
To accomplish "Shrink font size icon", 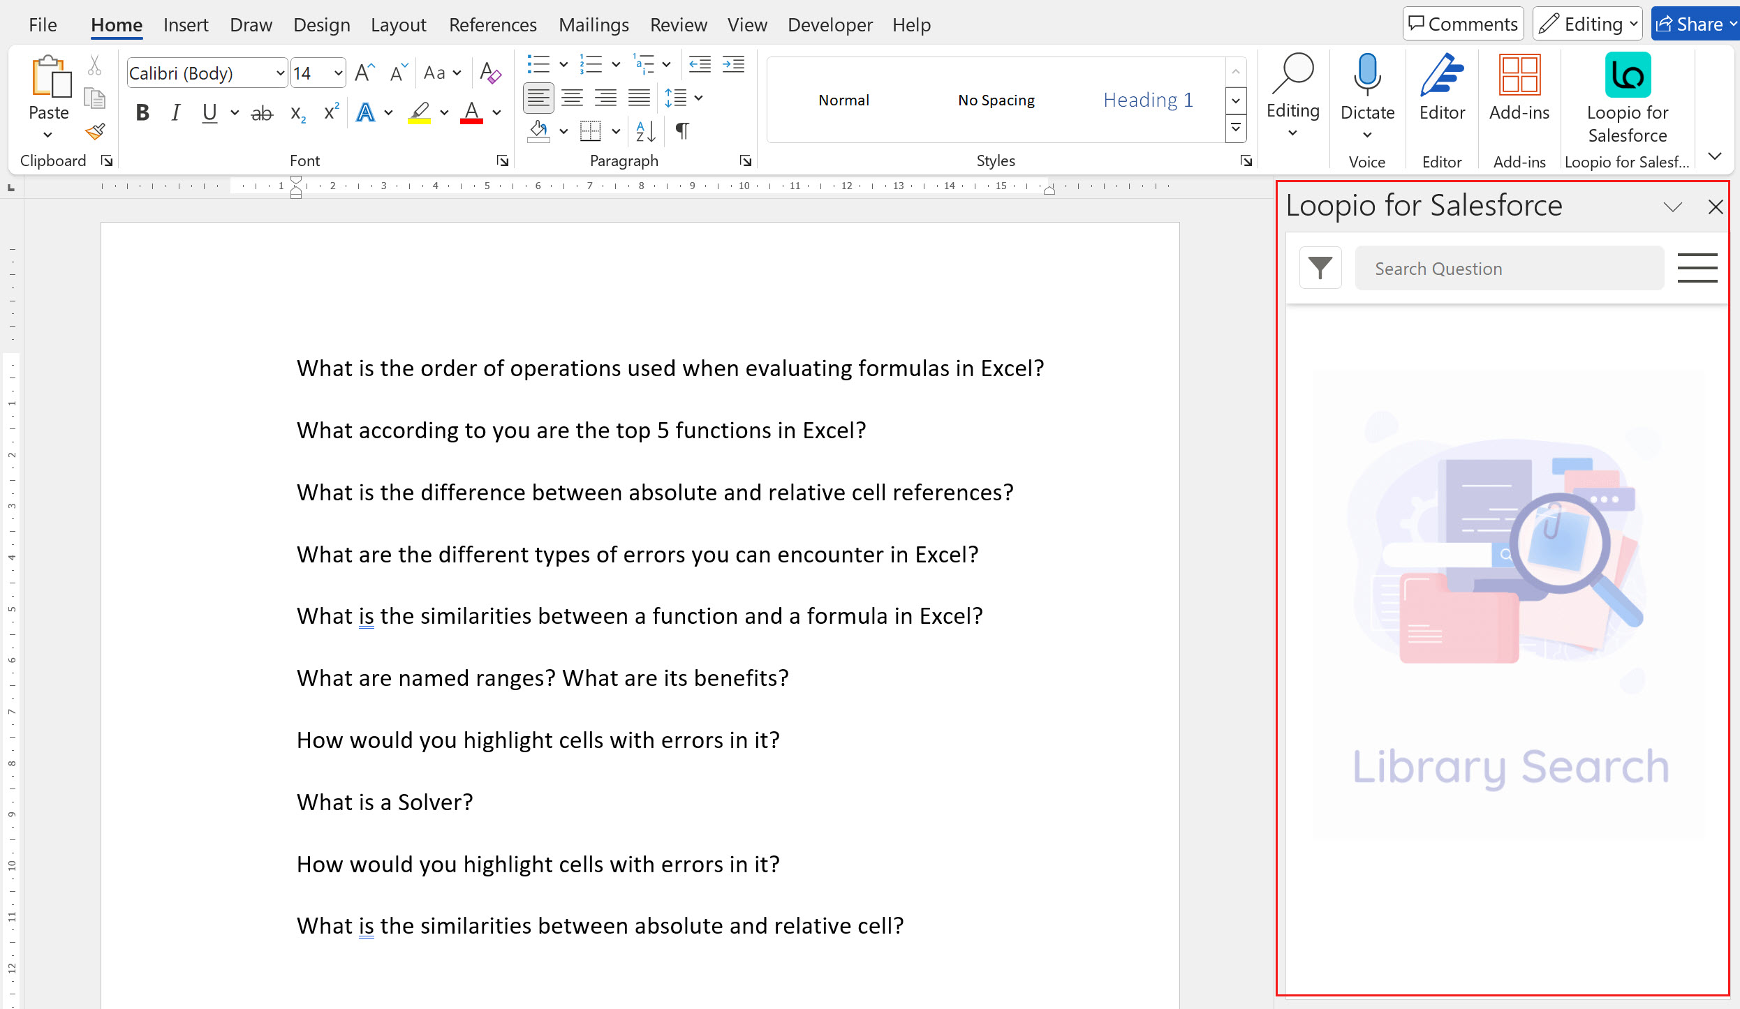I will (399, 73).
